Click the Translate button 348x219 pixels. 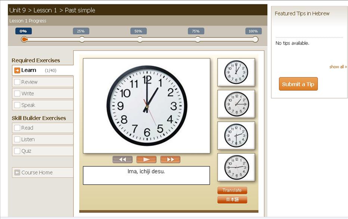point(232,191)
